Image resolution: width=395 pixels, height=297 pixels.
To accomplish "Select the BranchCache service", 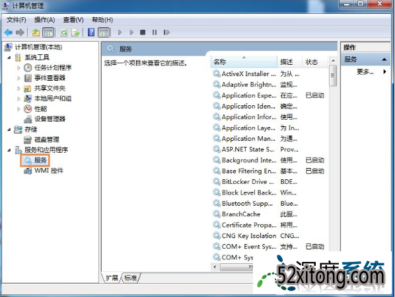I will [x=269, y=214].
